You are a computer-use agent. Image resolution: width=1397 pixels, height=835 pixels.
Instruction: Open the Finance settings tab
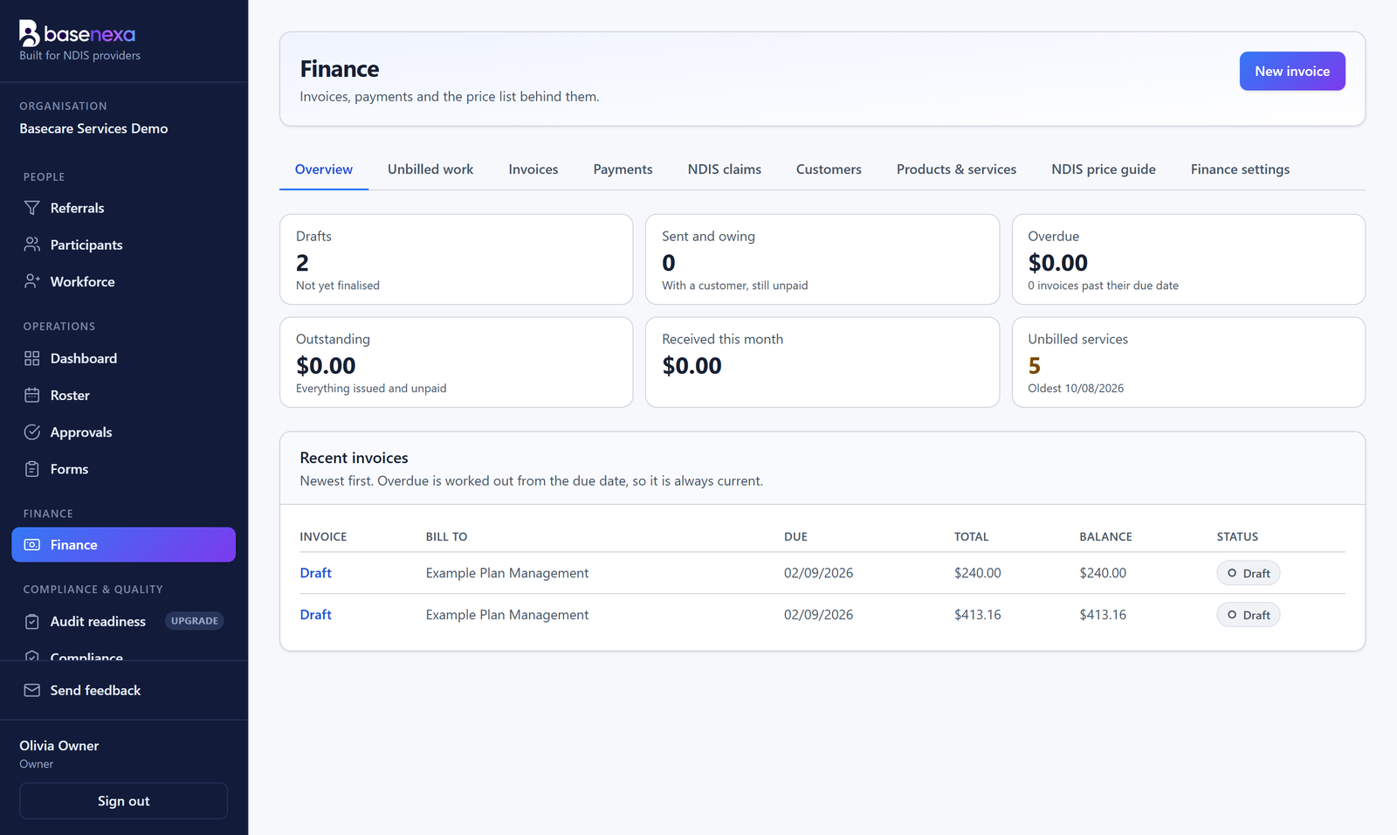click(x=1240, y=169)
